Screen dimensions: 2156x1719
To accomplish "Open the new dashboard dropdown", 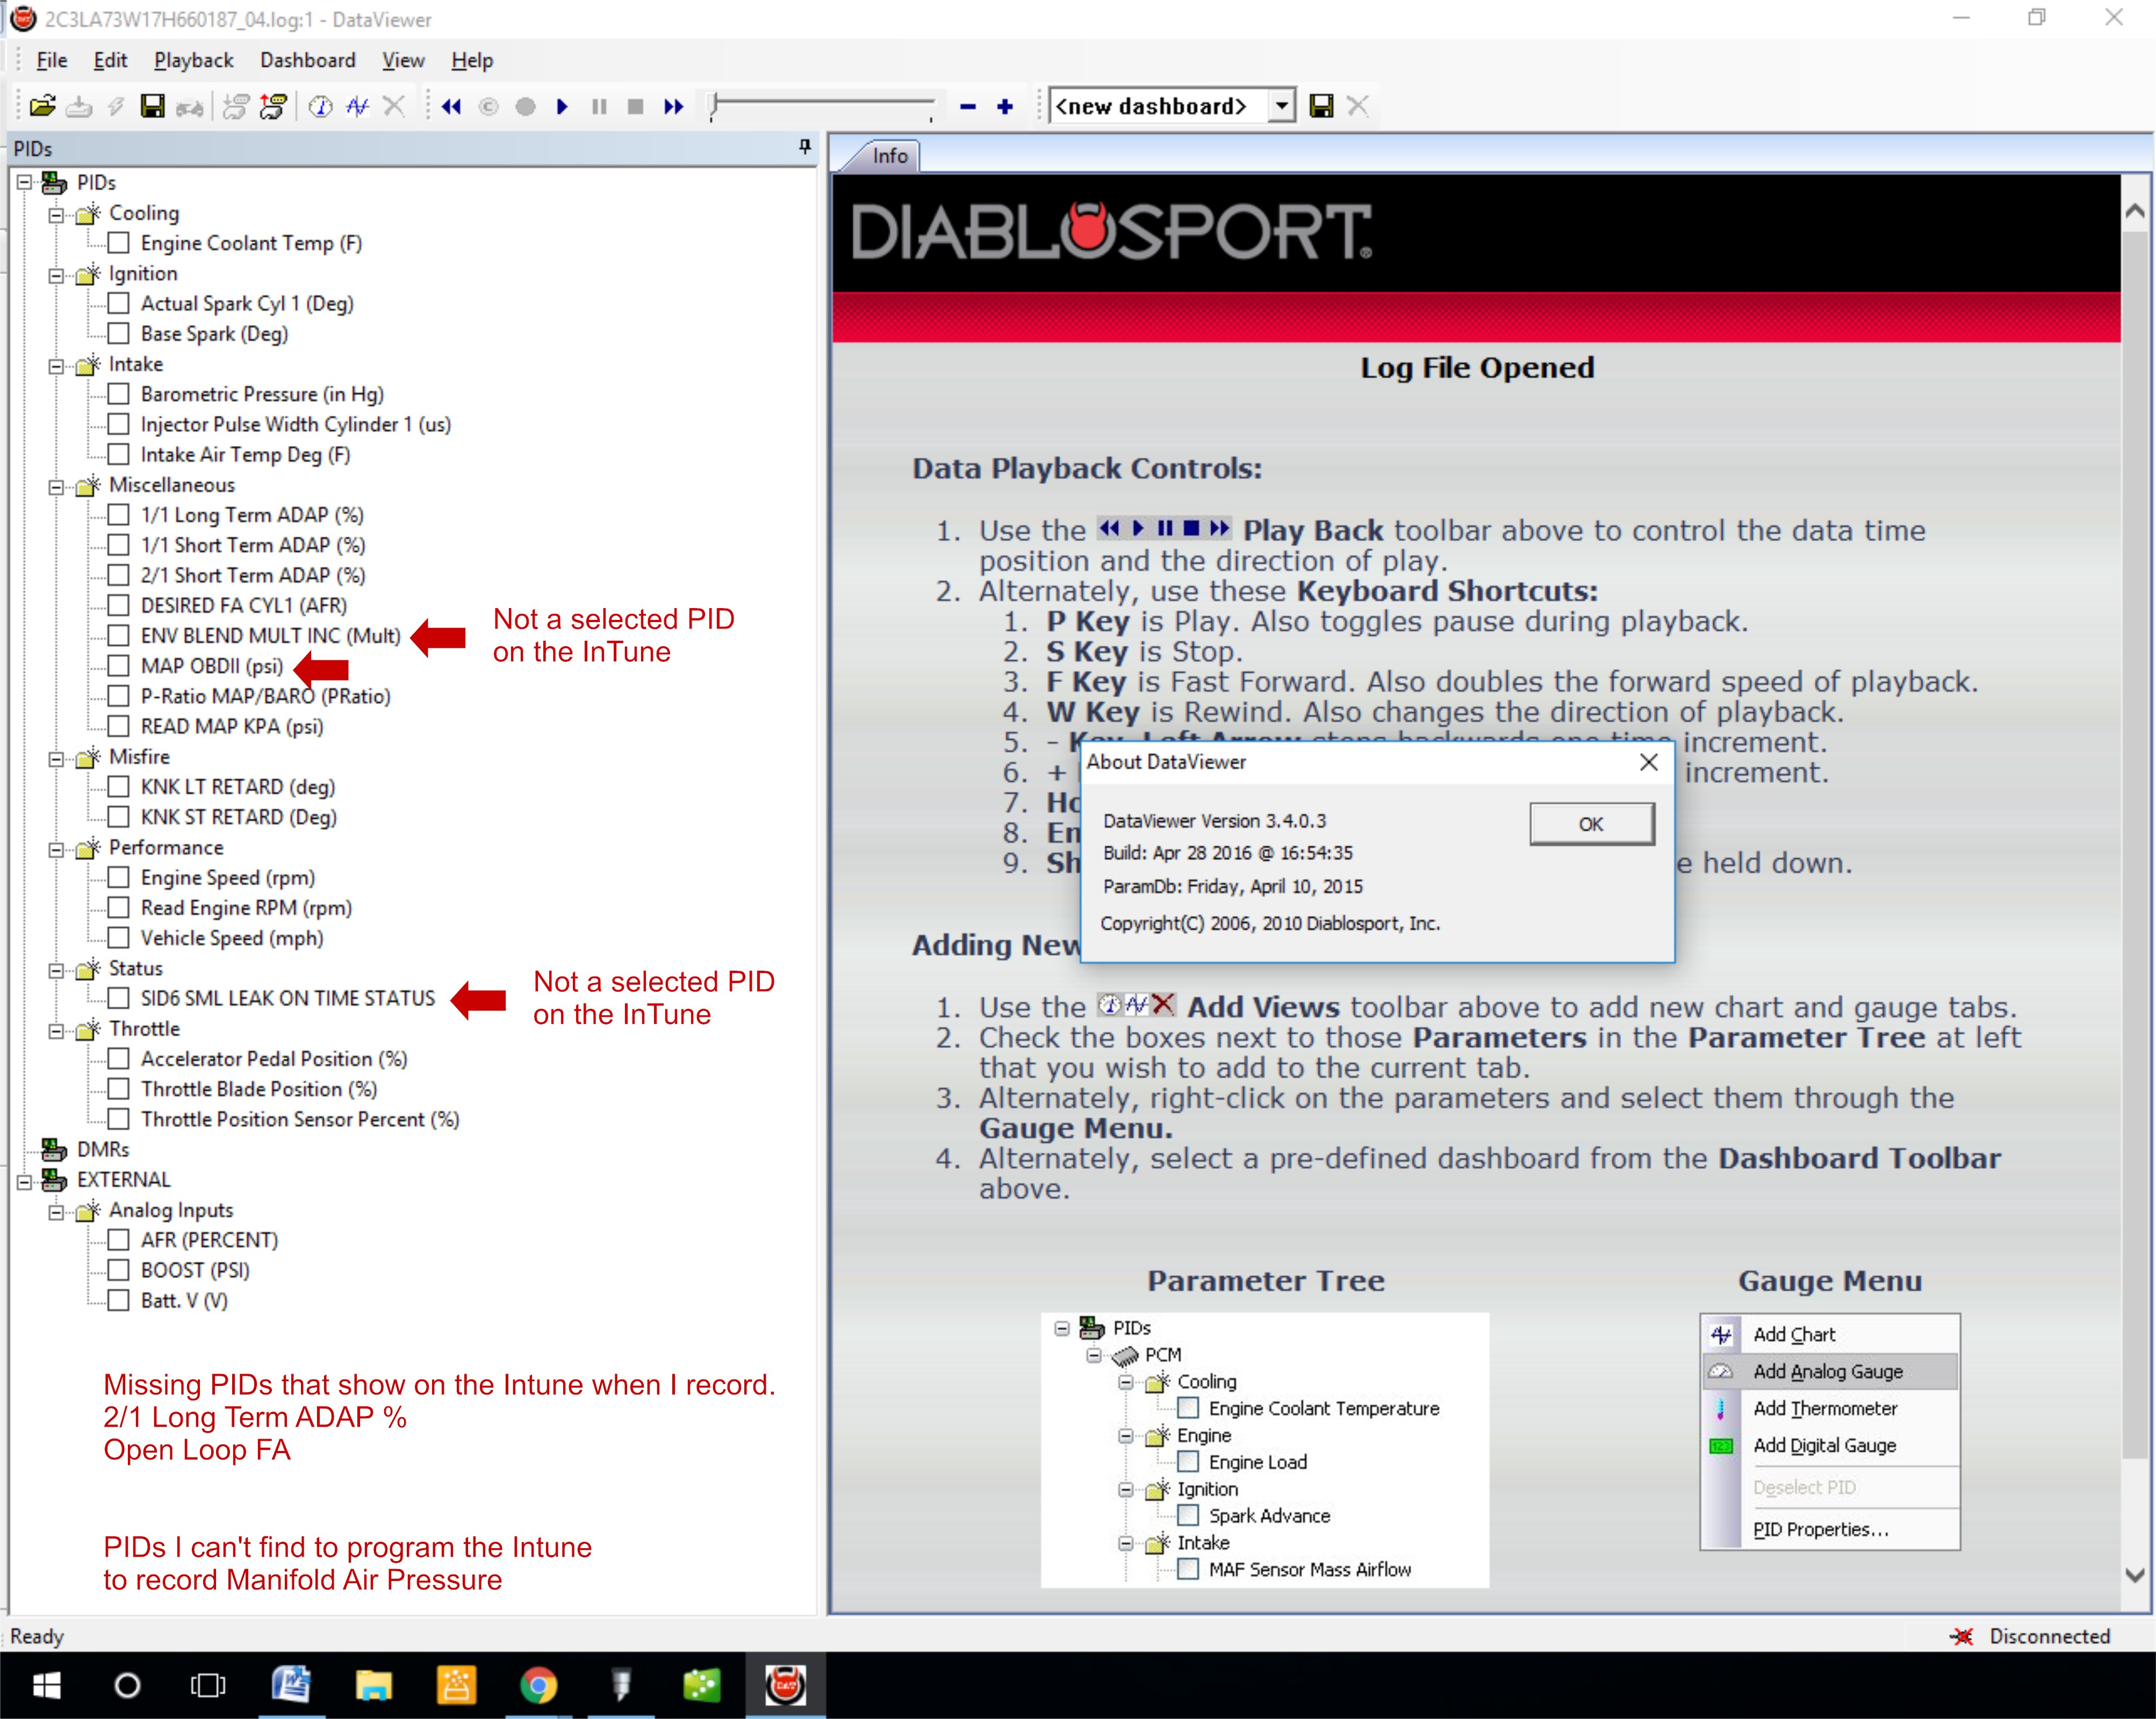I will click(x=1281, y=106).
